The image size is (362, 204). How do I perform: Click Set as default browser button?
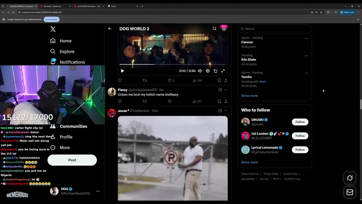(51, 20)
